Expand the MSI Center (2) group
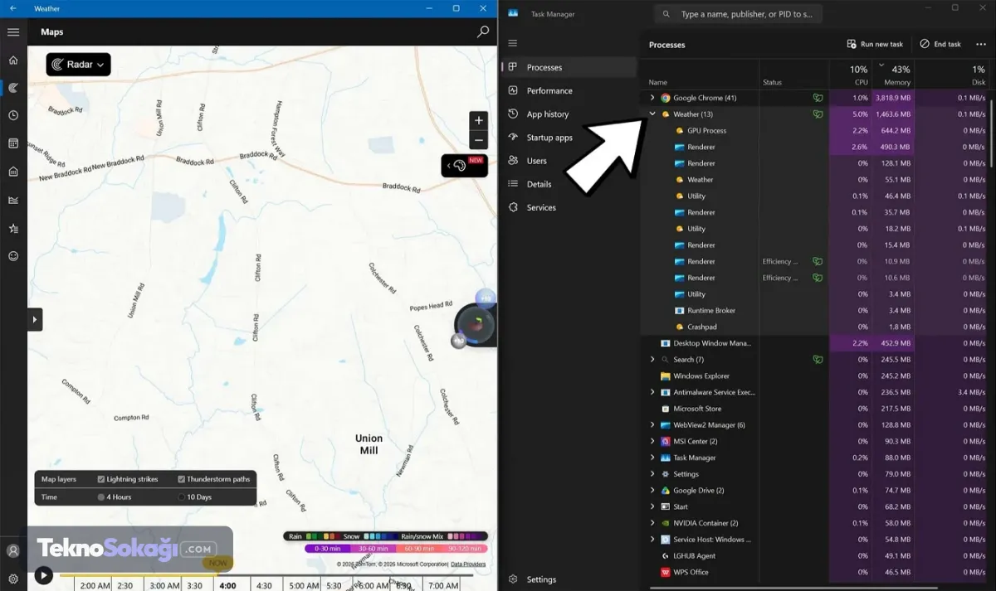This screenshot has height=591, width=996. coord(652,441)
